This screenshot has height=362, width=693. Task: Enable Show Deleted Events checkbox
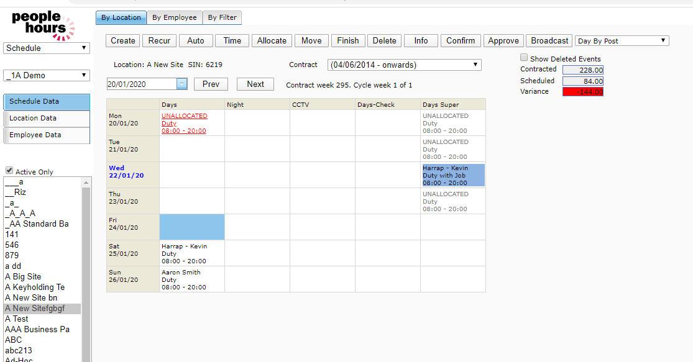coord(524,58)
